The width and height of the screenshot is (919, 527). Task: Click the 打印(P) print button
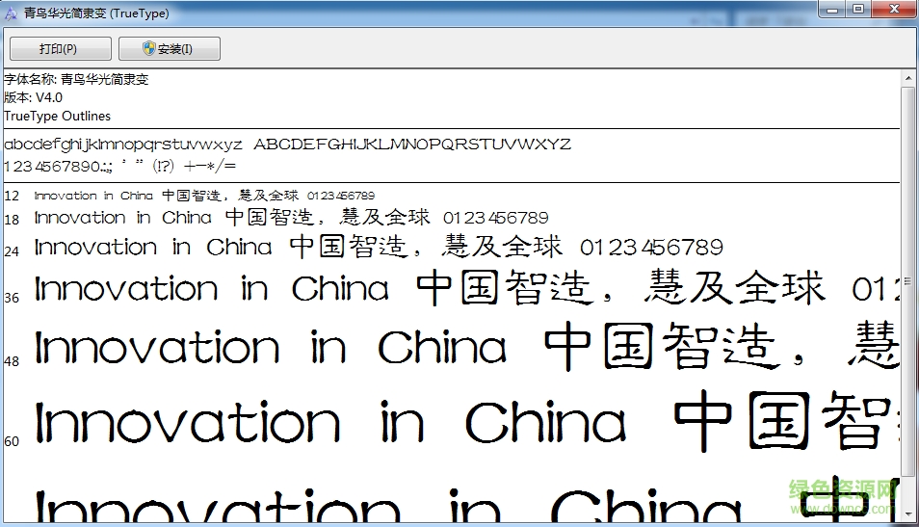coord(61,49)
